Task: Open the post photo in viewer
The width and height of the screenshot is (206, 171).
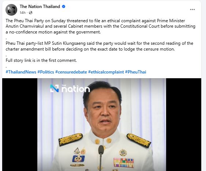Action: pos(102,125)
